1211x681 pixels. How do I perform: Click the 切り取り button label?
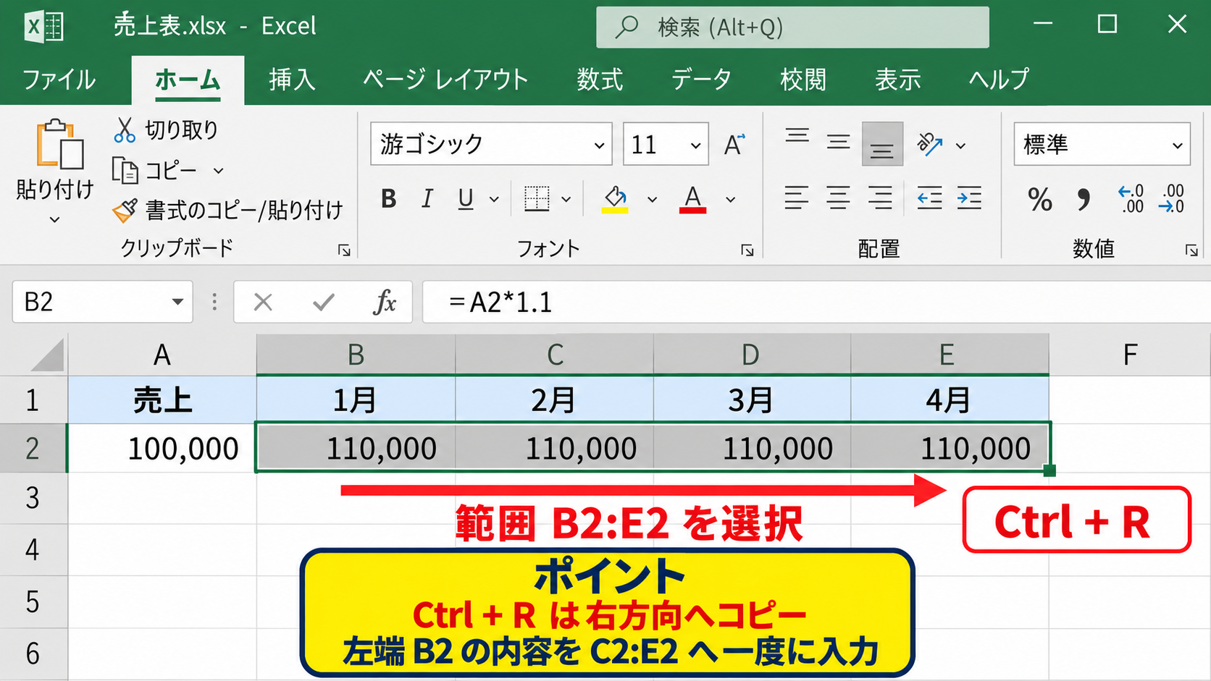182,130
